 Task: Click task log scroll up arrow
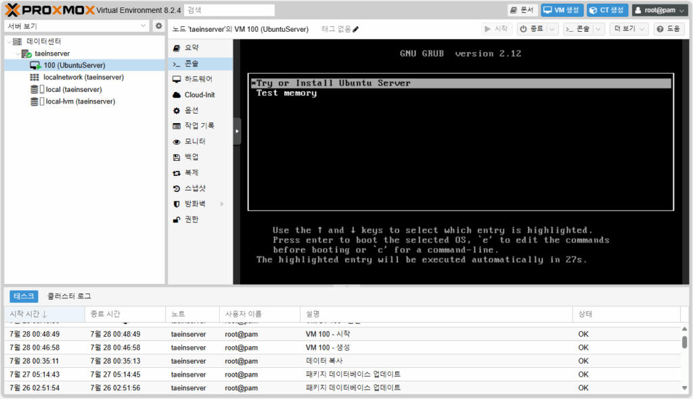(x=685, y=329)
